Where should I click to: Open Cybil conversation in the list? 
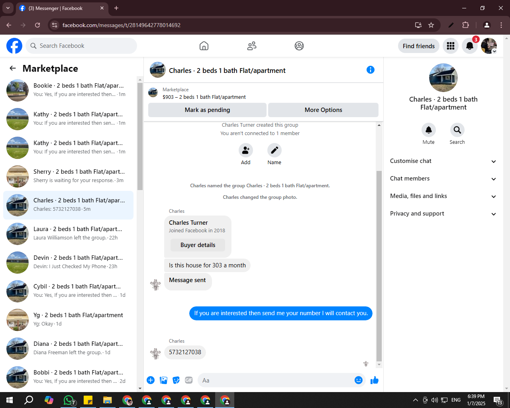coord(68,291)
